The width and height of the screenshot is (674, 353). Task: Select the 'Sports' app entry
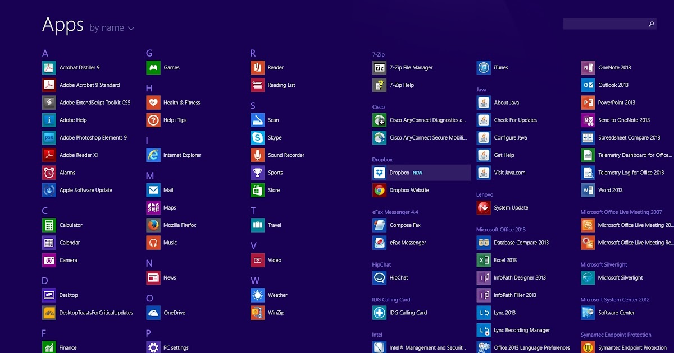267,173
